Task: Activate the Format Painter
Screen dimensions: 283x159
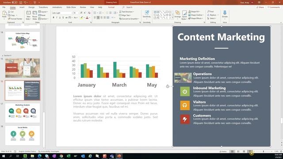Action: tap(15, 19)
